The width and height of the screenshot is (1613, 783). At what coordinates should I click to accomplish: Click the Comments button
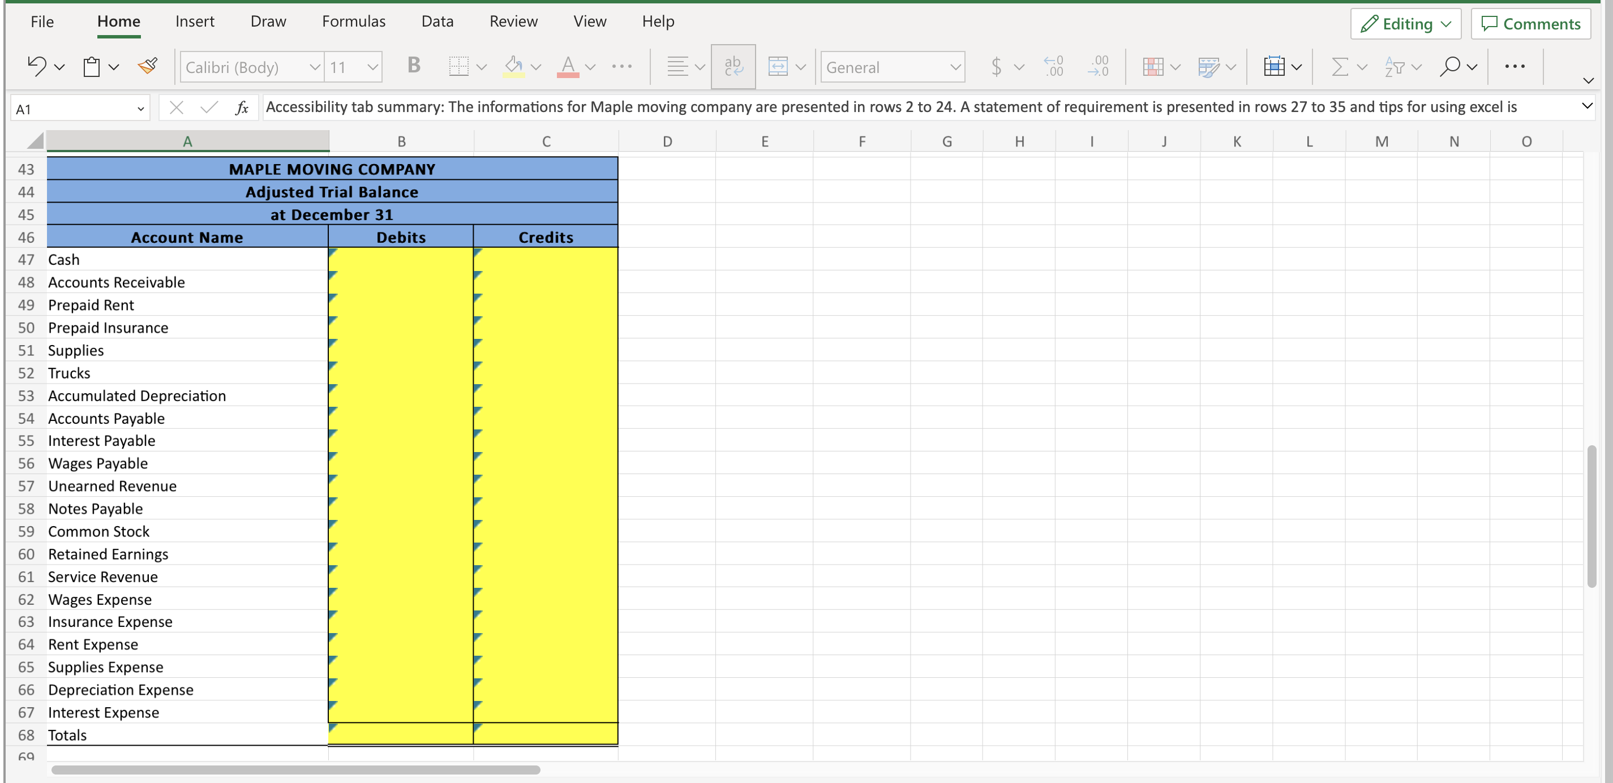click(x=1530, y=24)
